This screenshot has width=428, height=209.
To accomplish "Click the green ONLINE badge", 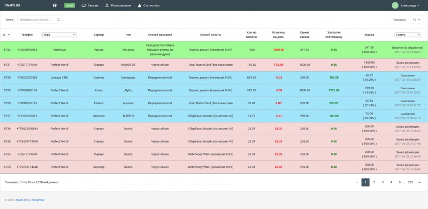I will coord(70,5).
